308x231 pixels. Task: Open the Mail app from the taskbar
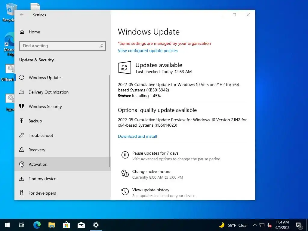point(81,225)
